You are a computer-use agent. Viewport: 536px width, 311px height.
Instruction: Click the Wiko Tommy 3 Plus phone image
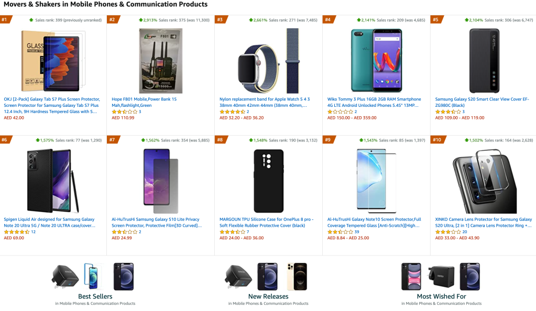376,60
